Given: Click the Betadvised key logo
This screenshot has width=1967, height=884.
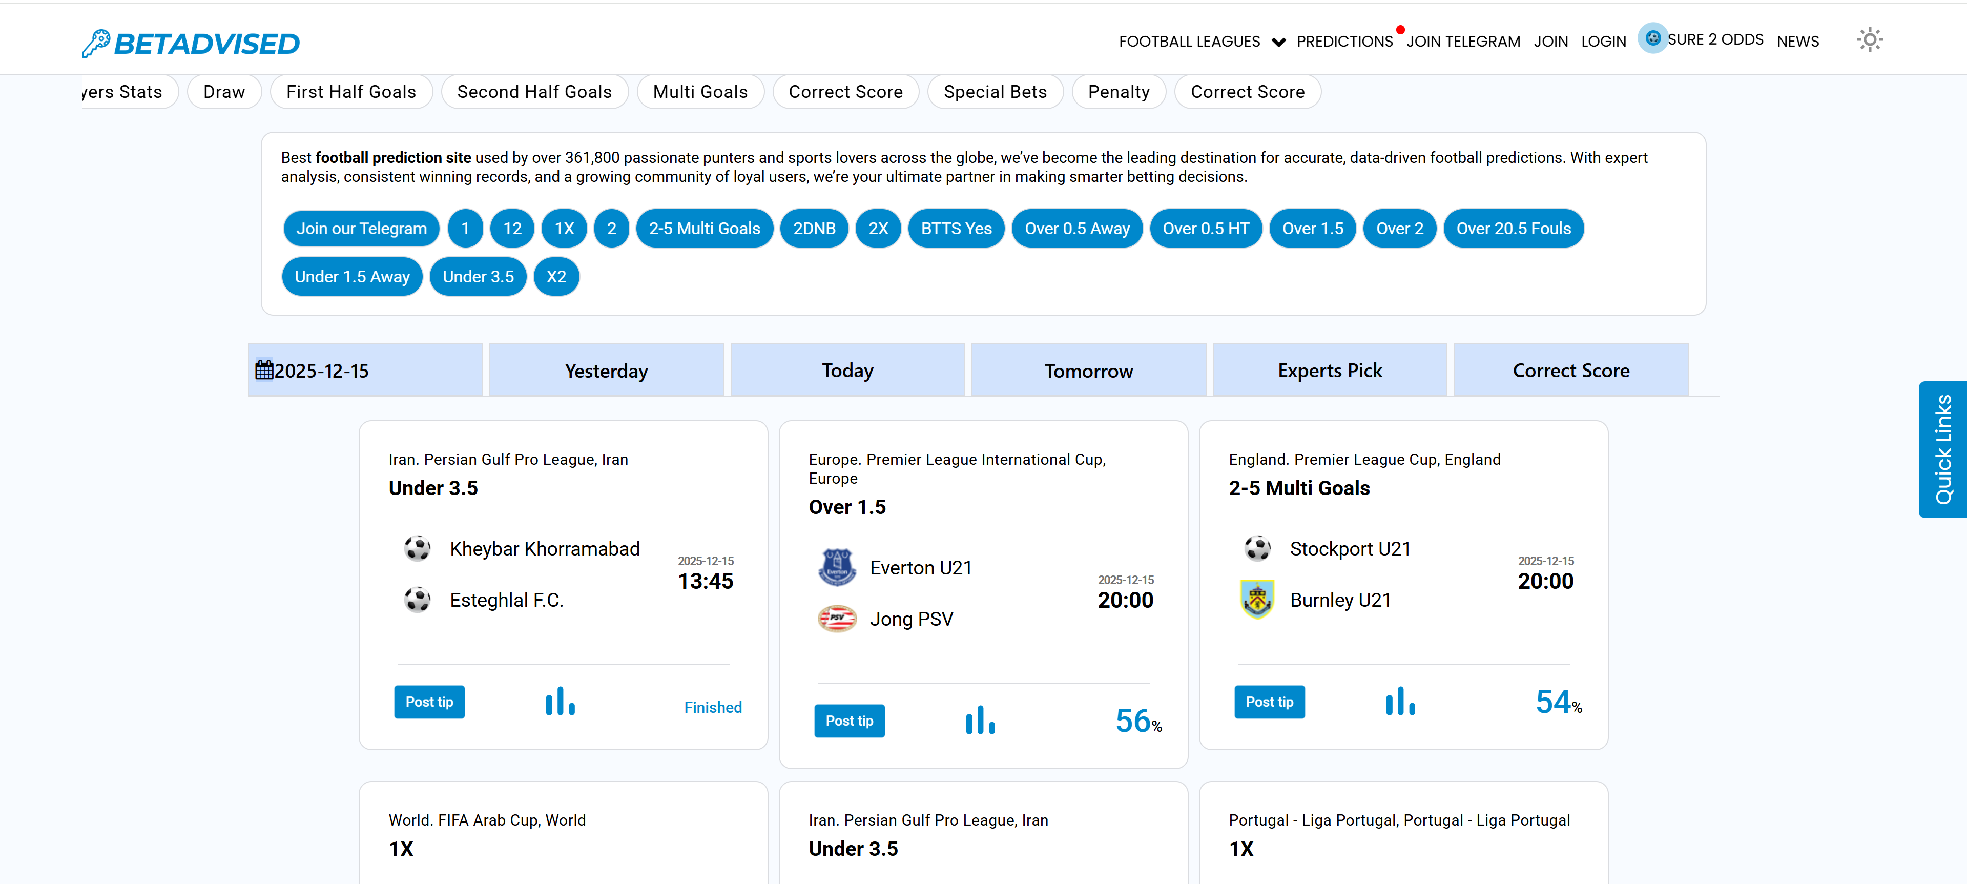Looking at the screenshot, I should click(95, 44).
